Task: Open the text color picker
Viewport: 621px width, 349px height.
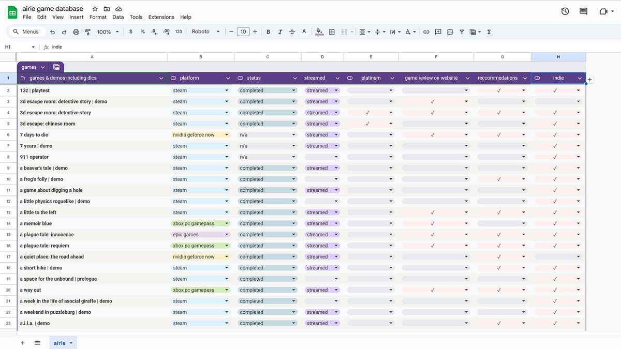Action: [x=304, y=32]
